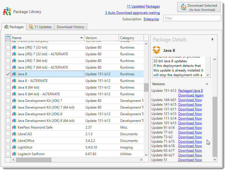
Task: Click the LightShot row package icon
Action: 14,147
